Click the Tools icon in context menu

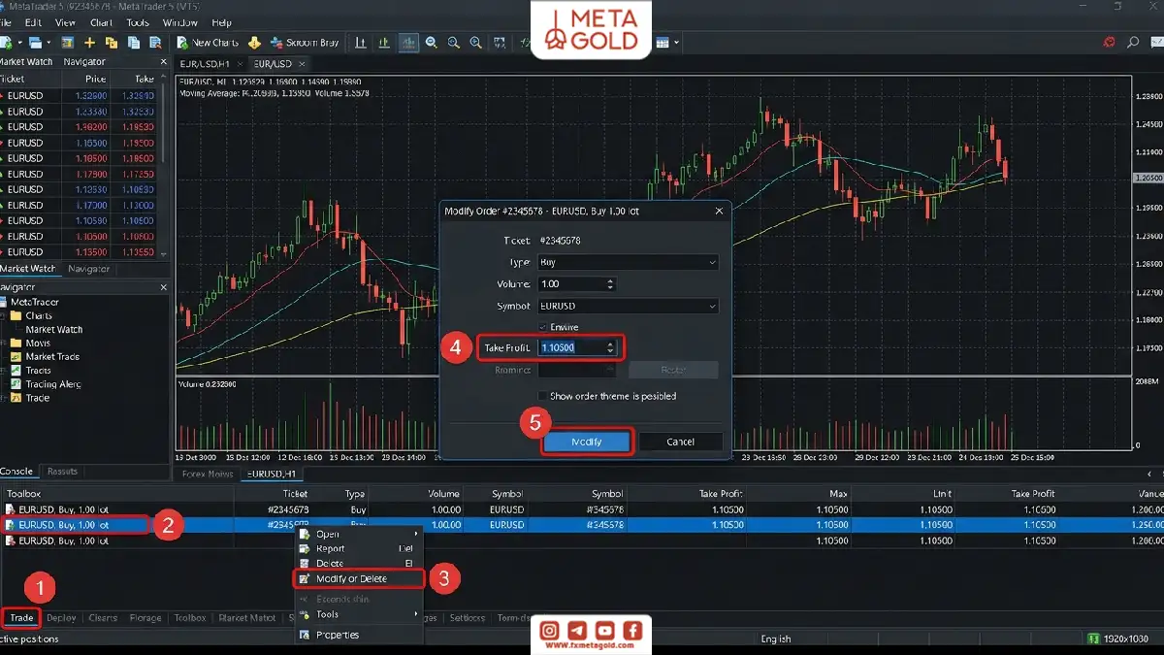click(304, 614)
